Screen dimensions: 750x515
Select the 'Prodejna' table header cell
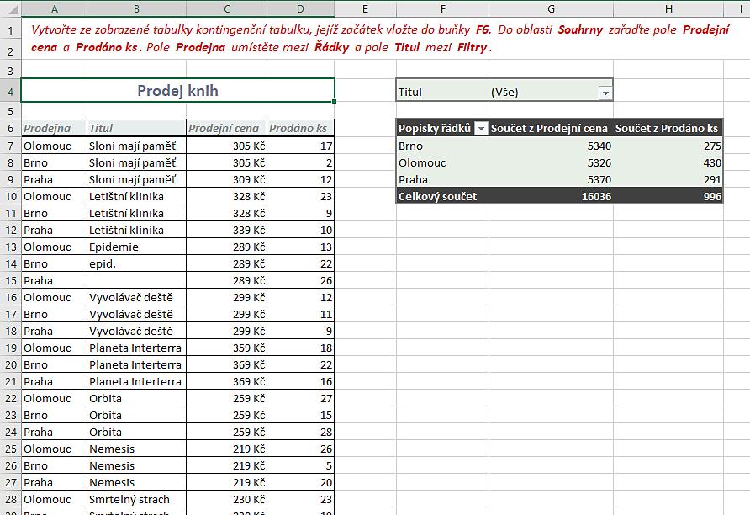pyautogui.click(x=53, y=129)
